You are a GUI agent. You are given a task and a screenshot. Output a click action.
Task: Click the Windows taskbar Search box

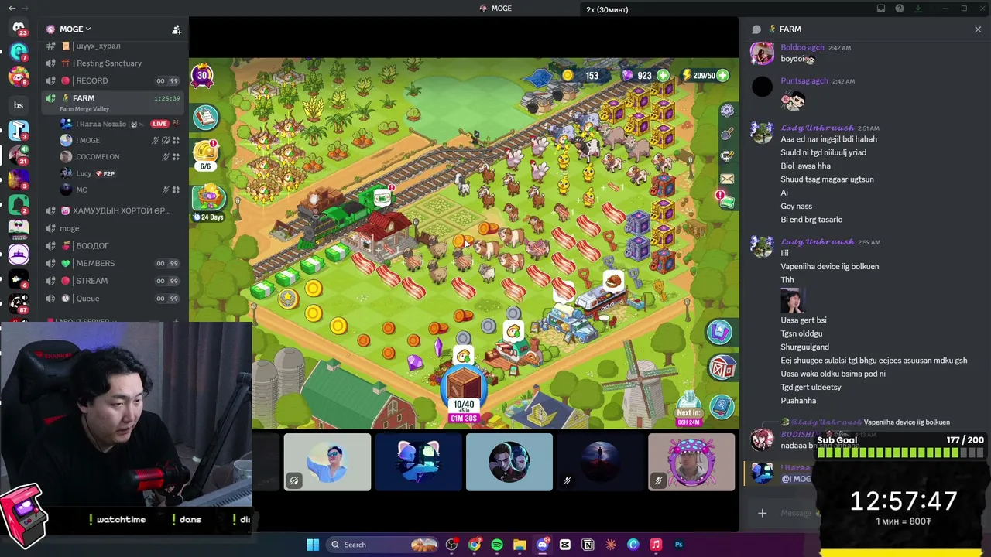[381, 545]
